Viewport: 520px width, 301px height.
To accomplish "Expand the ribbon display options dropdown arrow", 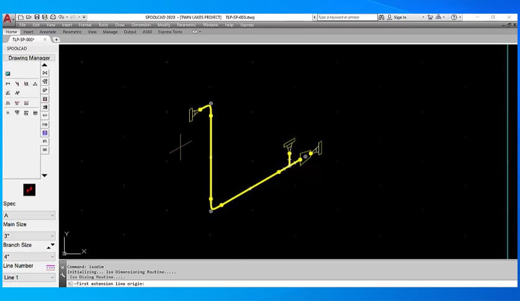I will (x=200, y=32).
